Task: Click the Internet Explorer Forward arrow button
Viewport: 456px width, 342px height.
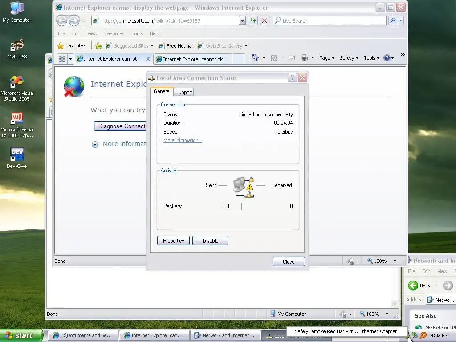Action: pyautogui.click(x=74, y=20)
